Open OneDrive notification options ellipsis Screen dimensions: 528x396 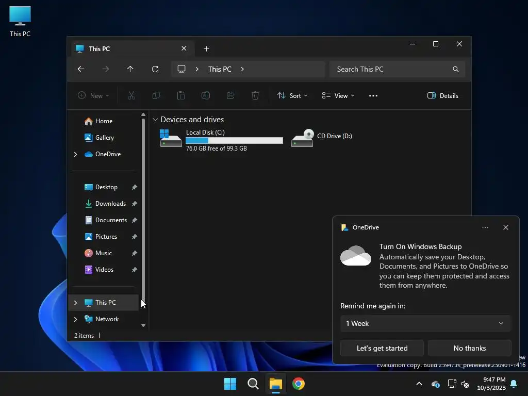point(485,227)
